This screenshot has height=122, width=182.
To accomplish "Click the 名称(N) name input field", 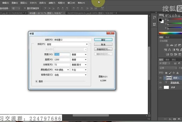I will pos(72,40).
